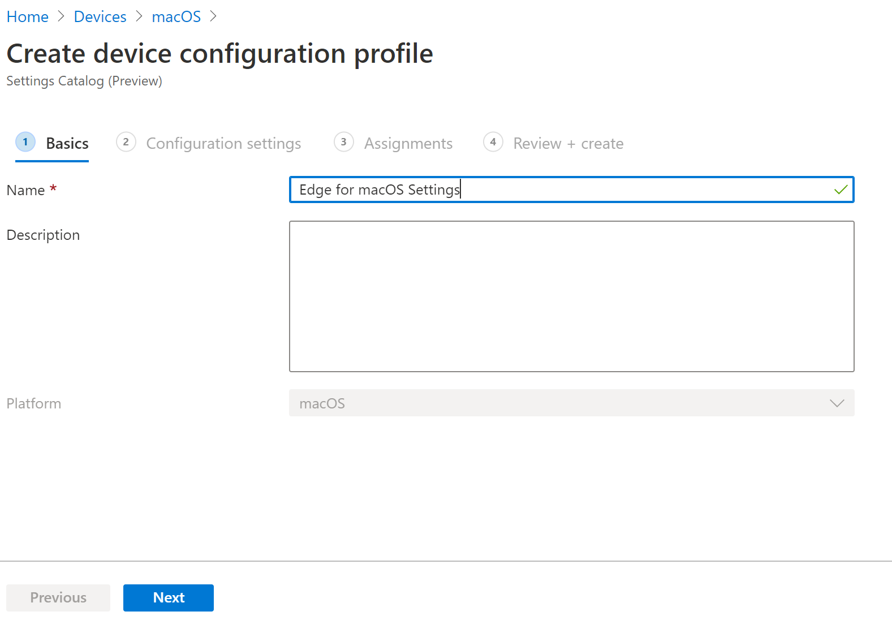The height and width of the screenshot is (620, 892).
Task: Click the step 3 circle icon
Action: 344,142
